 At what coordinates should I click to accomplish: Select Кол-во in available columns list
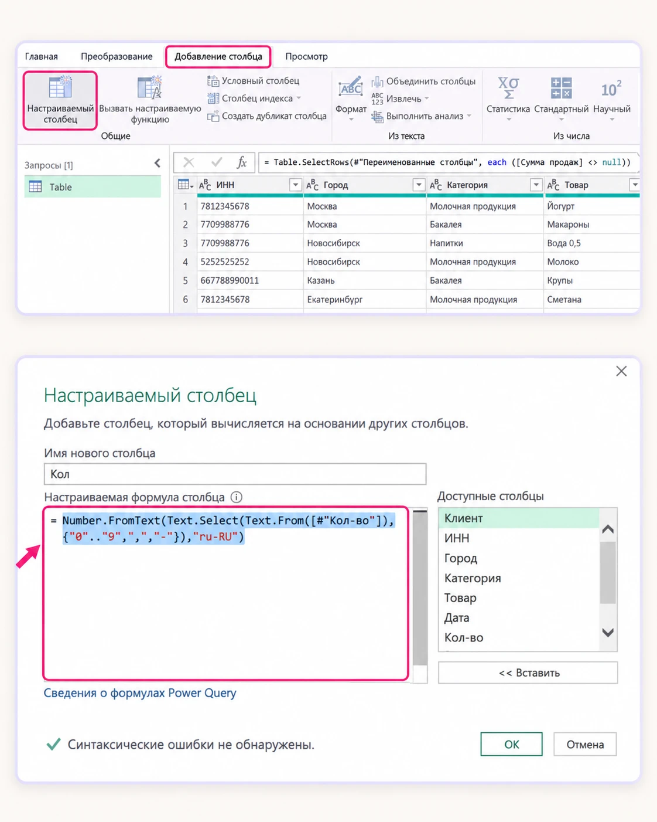point(519,638)
